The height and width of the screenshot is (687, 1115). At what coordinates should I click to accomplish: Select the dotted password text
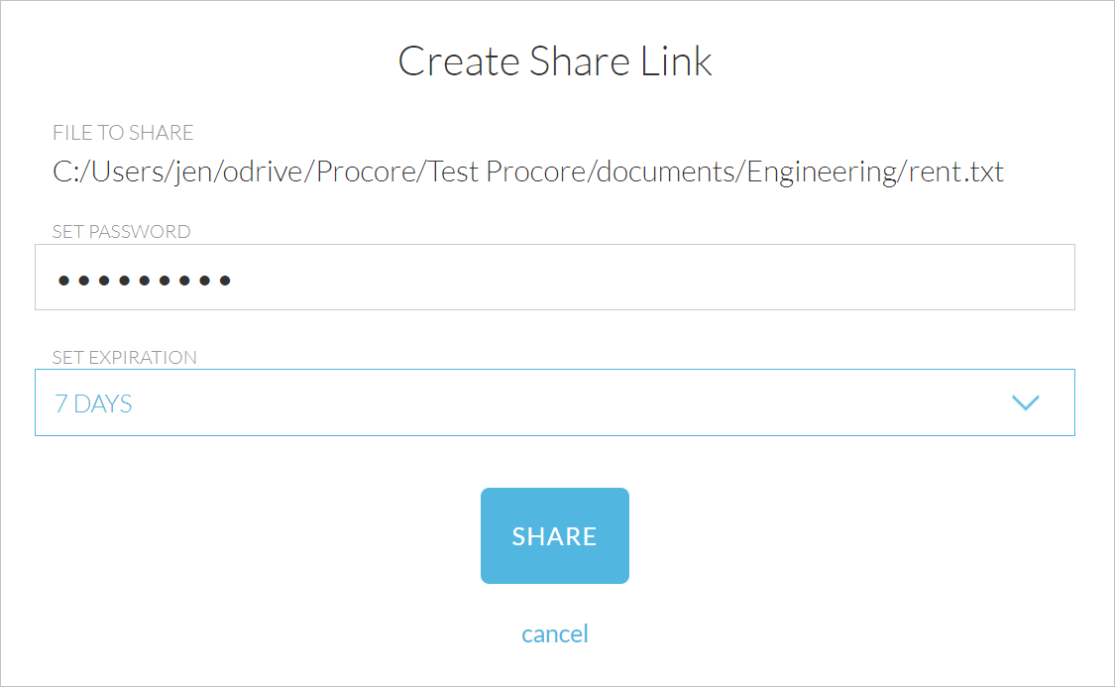(144, 279)
